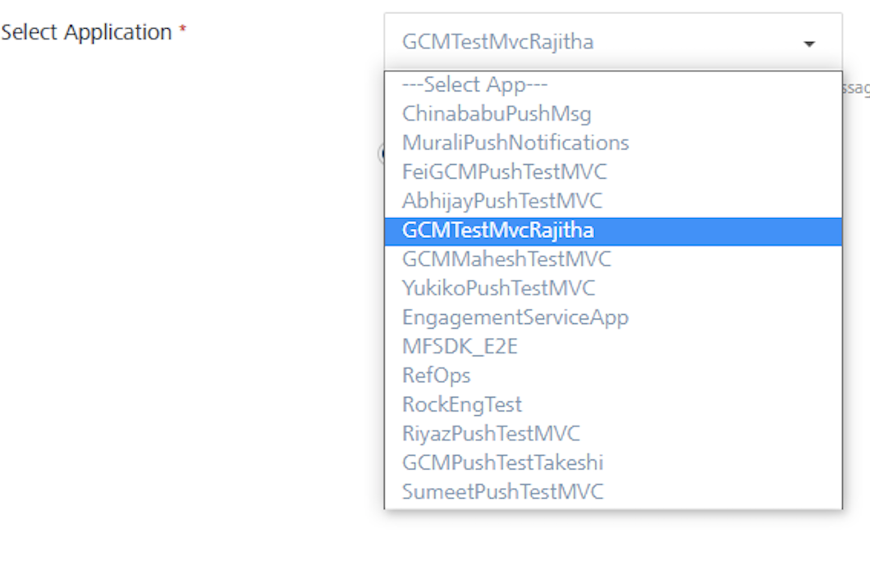Select the MFSDK_E2E option
870x579 pixels.
pos(460,347)
